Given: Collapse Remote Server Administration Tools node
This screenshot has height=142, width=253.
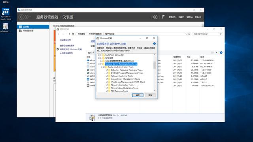Looking at the screenshot, I should click(x=99, y=64).
